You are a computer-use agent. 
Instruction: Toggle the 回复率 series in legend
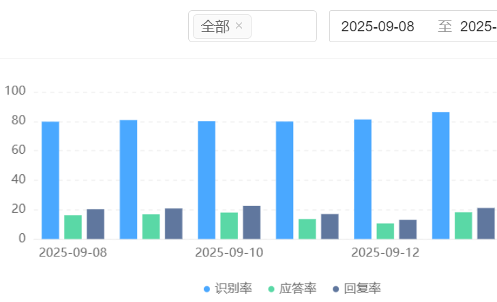click(356, 288)
